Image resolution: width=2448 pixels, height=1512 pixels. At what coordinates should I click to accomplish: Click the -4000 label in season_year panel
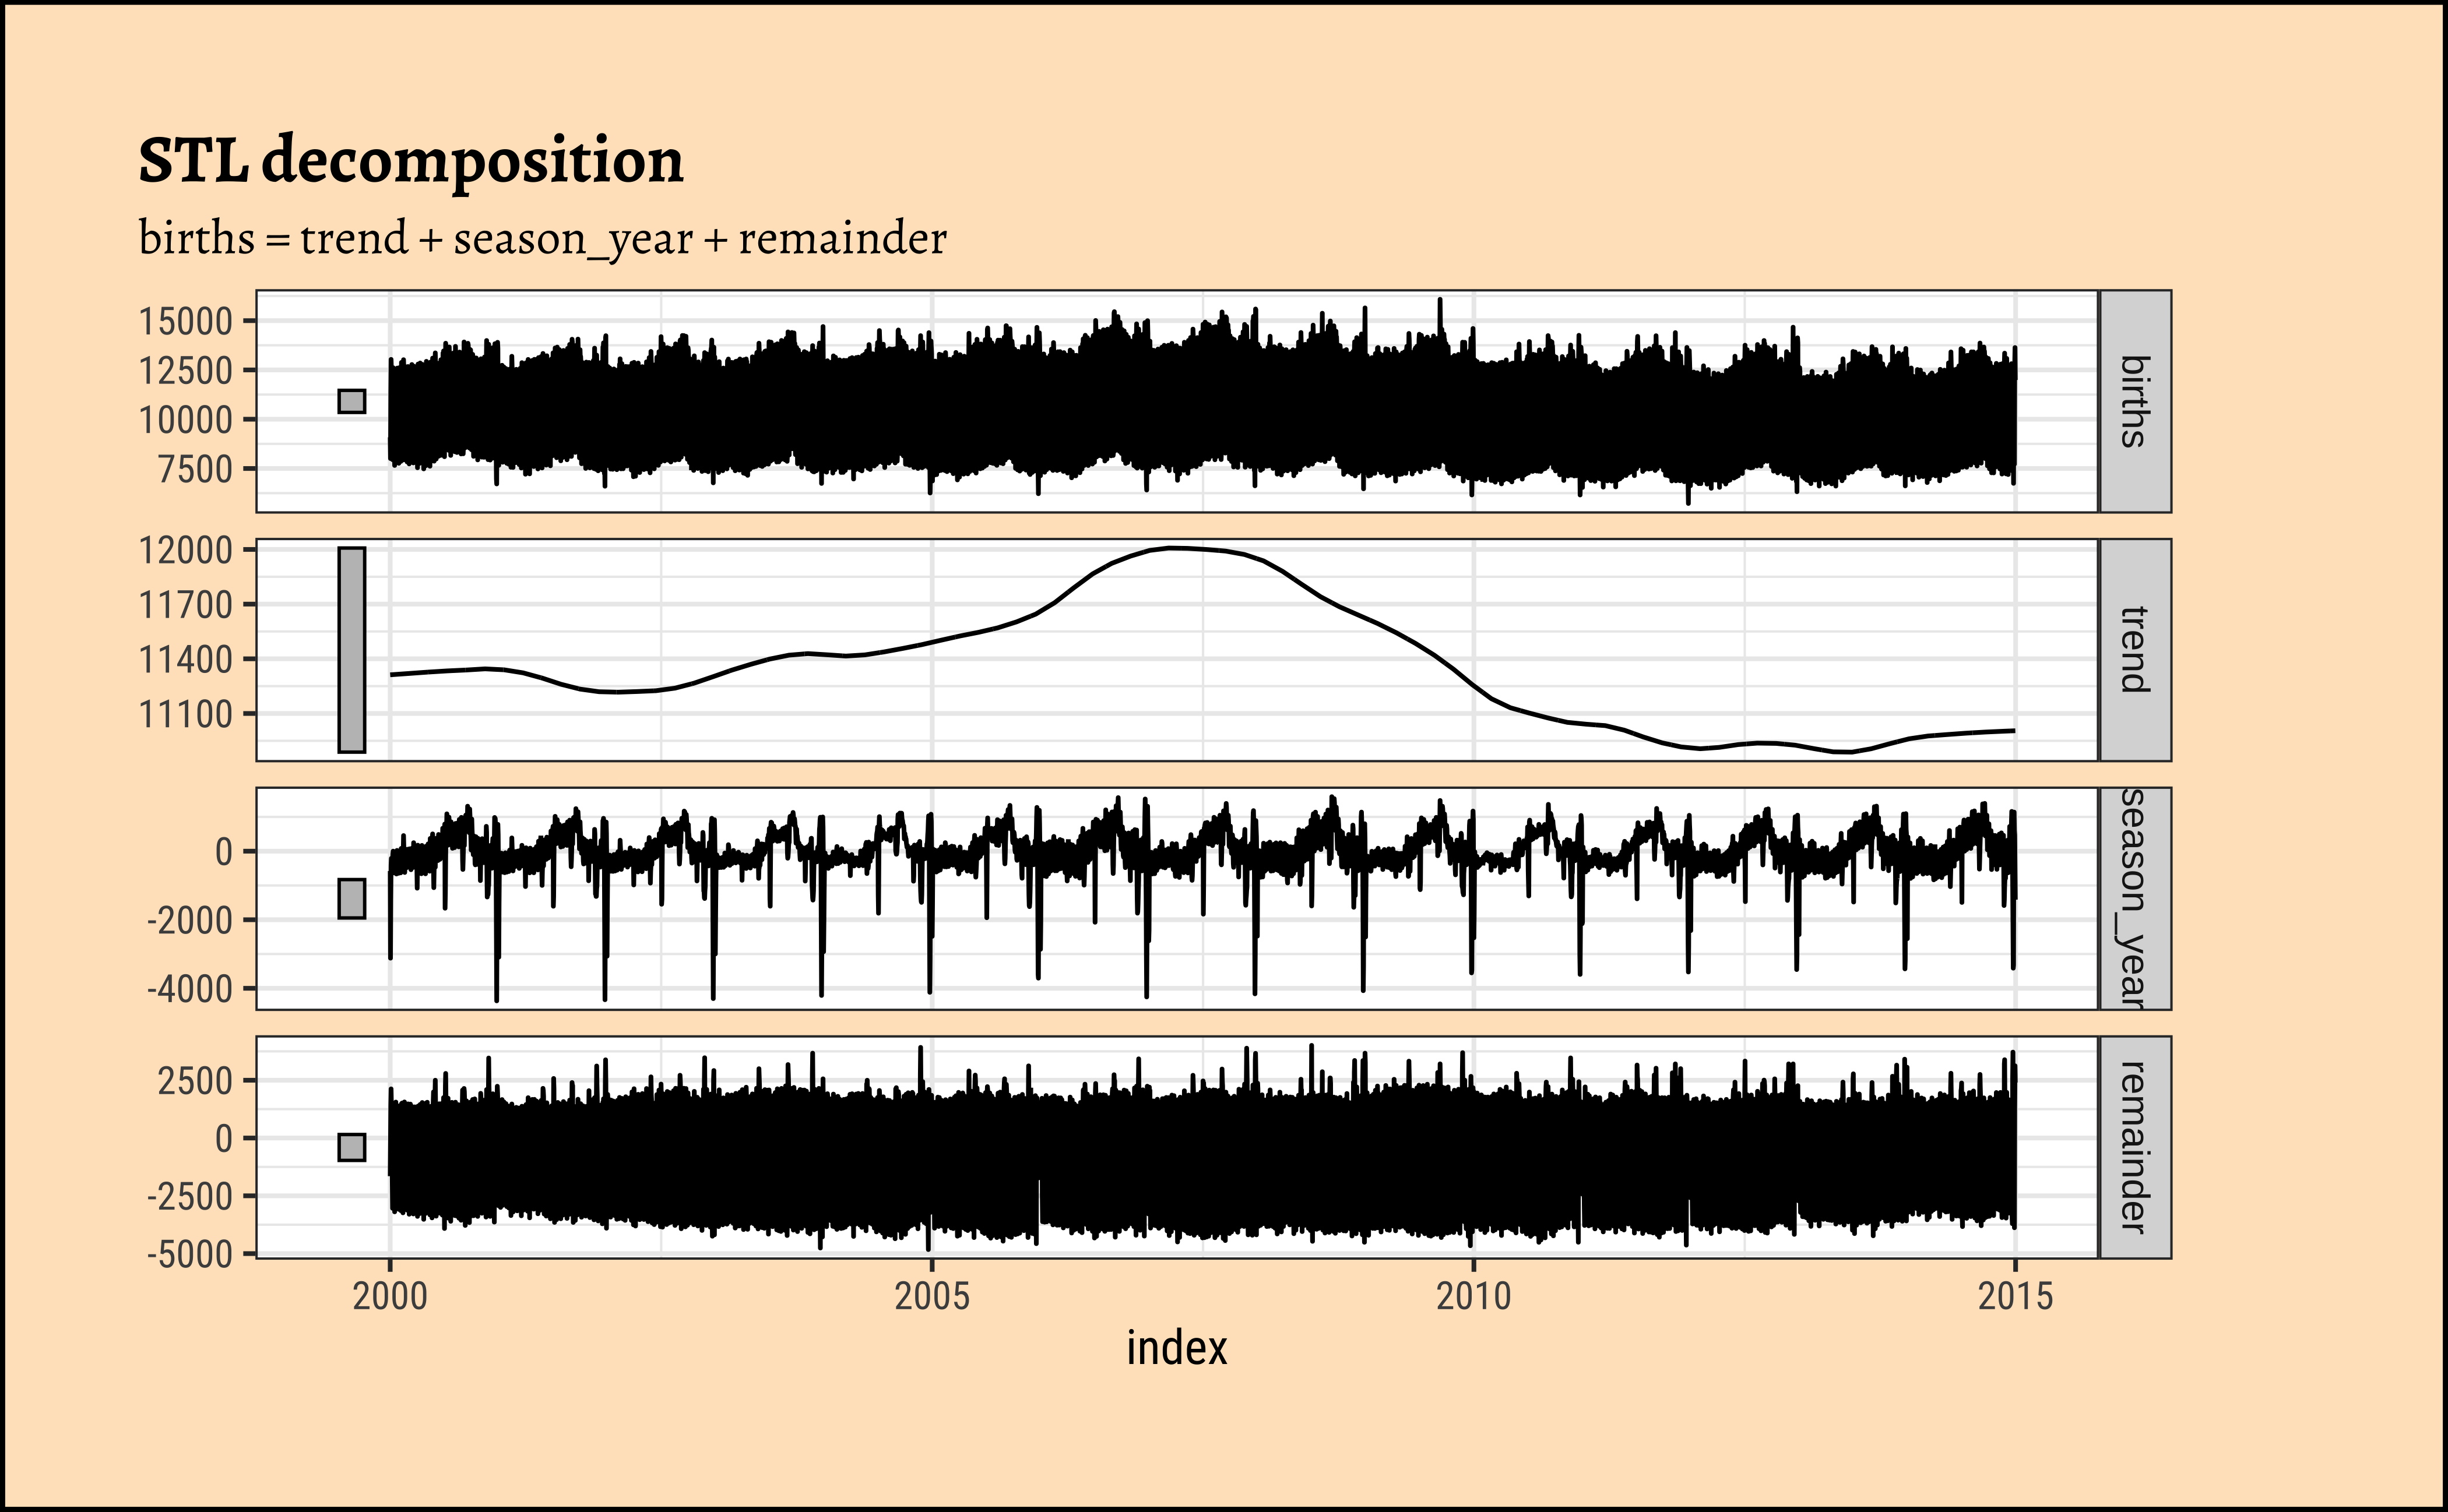tap(189, 989)
